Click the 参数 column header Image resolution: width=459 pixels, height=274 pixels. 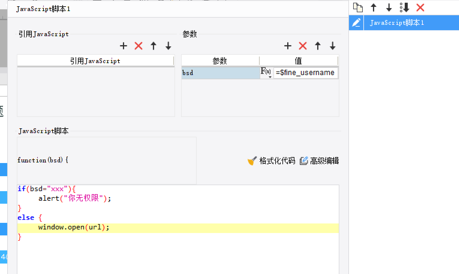click(x=220, y=61)
